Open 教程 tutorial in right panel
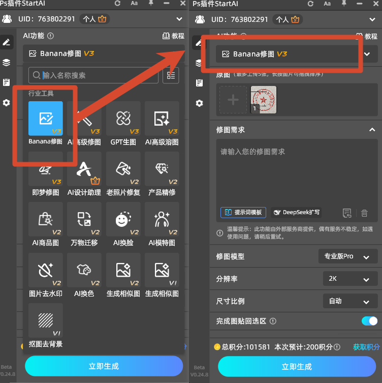382x383 pixels. pos(367,37)
